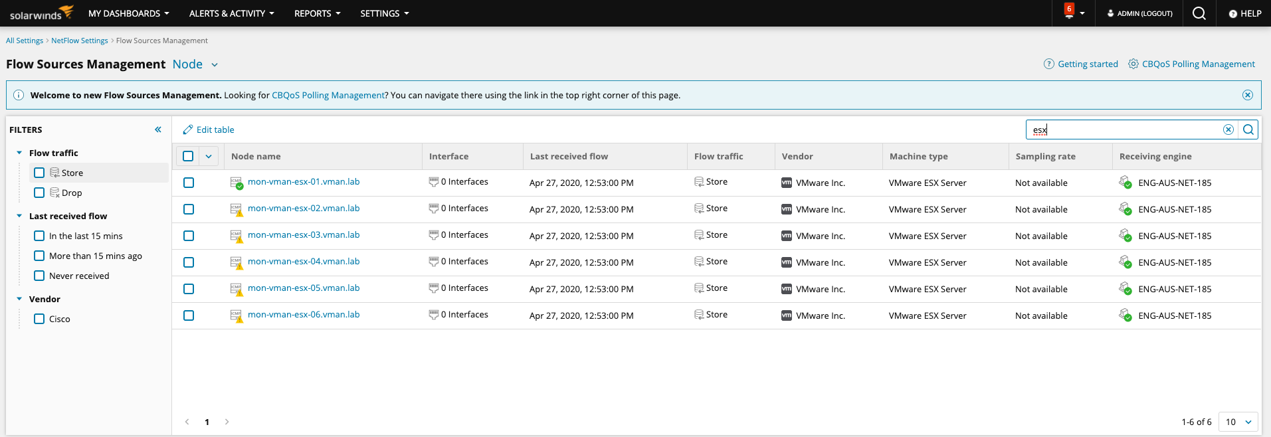Open the notifications bell icon
The image size is (1271, 437).
tap(1069, 13)
